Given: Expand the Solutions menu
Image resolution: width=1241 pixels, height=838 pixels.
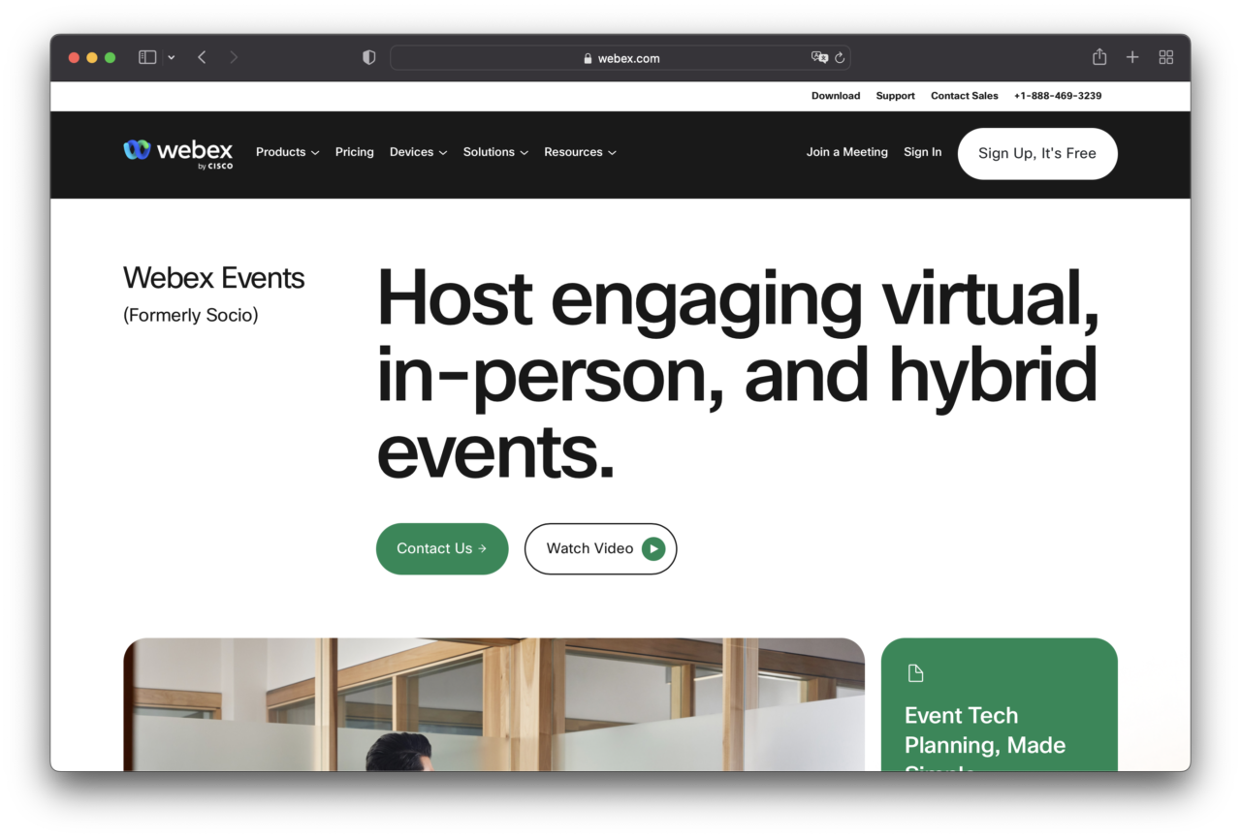Looking at the screenshot, I should pyautogui.click(x=495, y=152).
